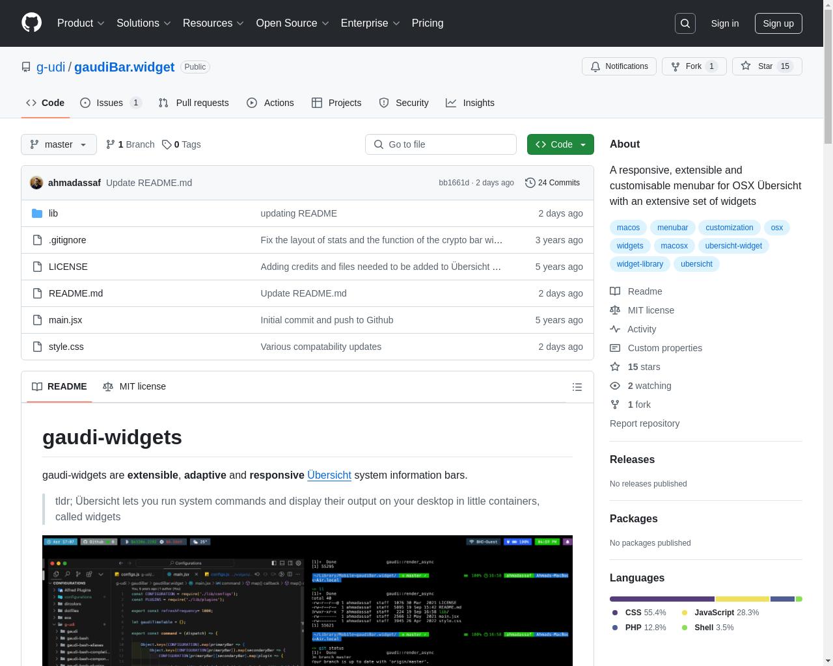
Task: Expand the Open Source menu
Action: click(x=293, y=23)
